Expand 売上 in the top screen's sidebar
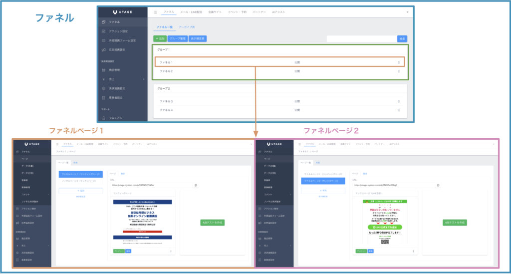 click(x=143, y=79)
